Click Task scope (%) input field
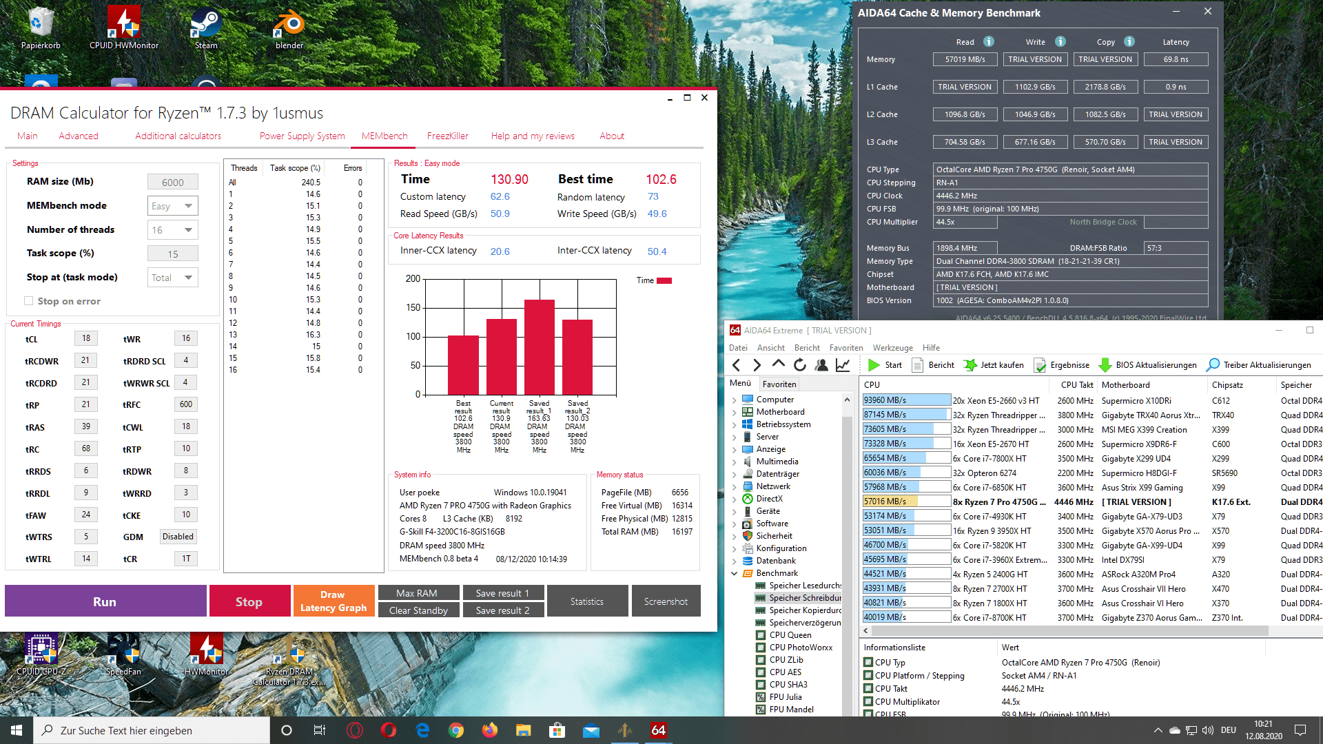Viewport: 1323px width, 744px height. [x=173, y=254]
